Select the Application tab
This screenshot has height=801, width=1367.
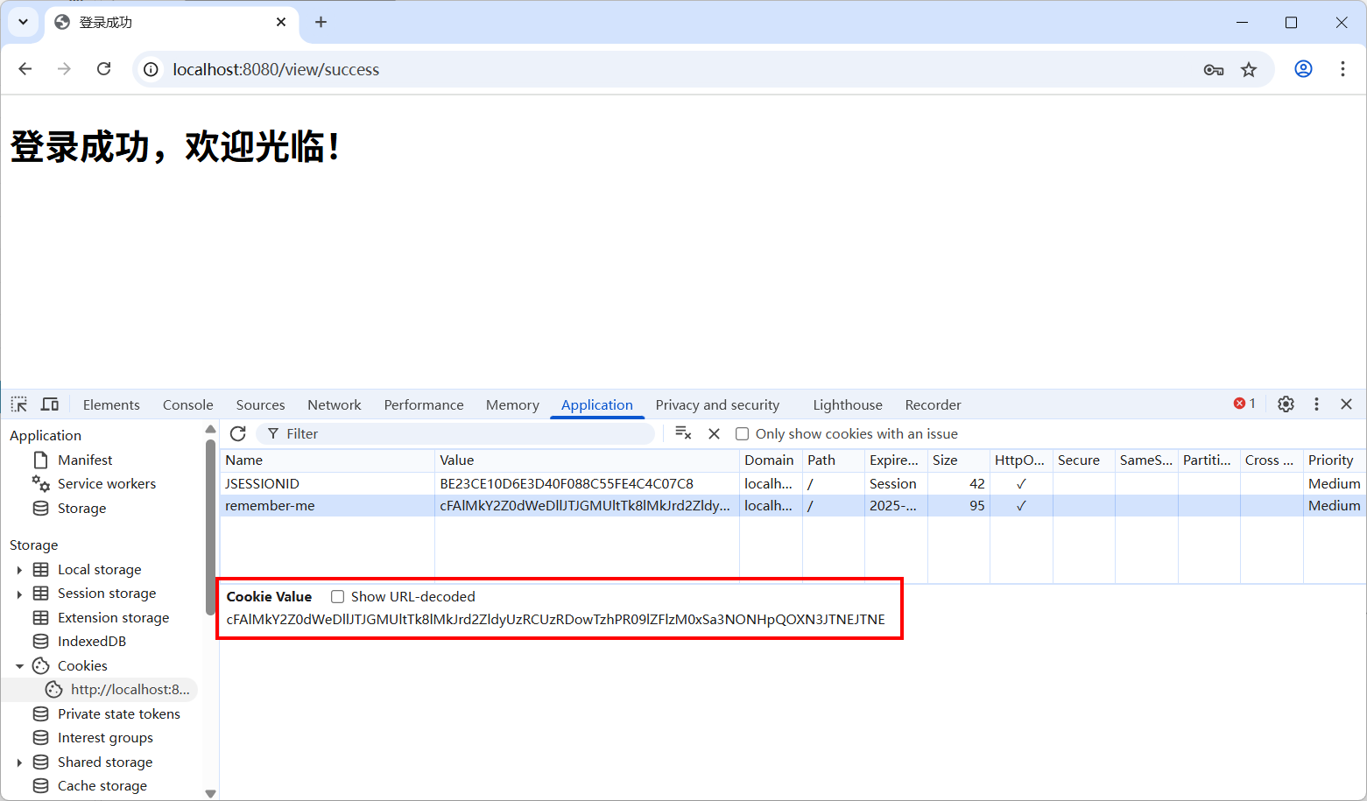point(596,405)
